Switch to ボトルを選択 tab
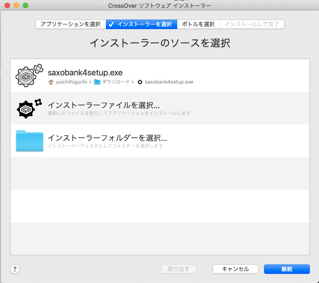Viewport: 319px width, 283px height. 198,24
